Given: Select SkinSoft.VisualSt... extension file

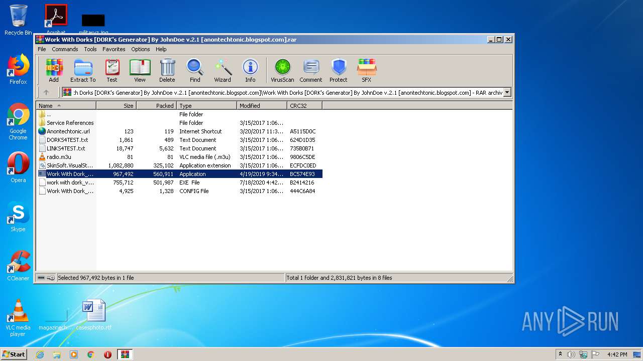Looking at the screenshot, I should point(179,165).
